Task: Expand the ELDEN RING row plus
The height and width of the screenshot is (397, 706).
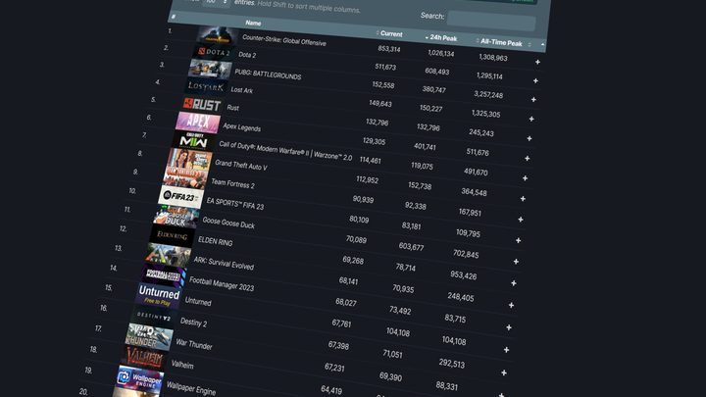Action: point(514,283)
